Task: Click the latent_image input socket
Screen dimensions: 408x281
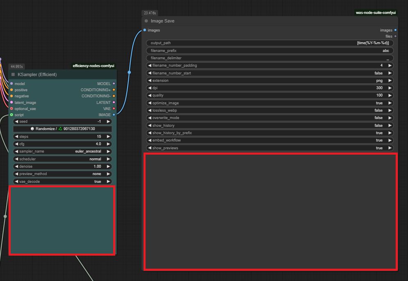Action: click(x=11, y=102)
